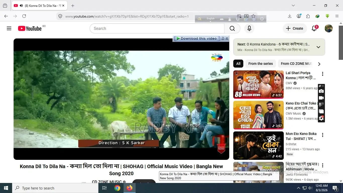Click the video player to pause
Viewport: 343px width, 193px height.
click(121, 99)
